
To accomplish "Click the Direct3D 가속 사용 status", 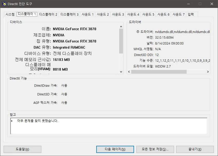I will (64, 94).
